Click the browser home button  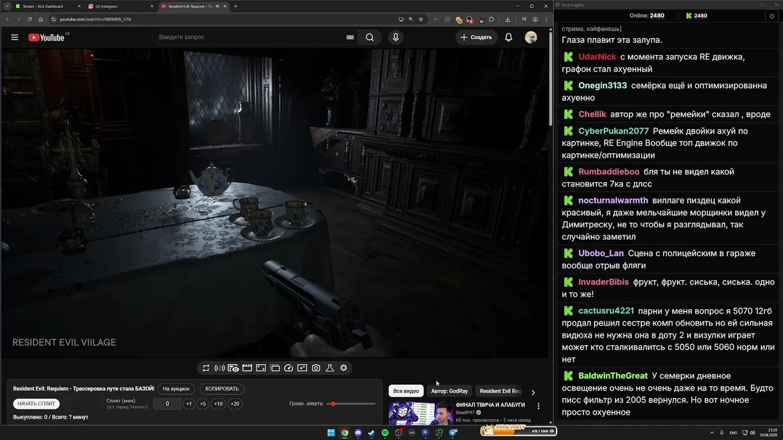(40, 19)
